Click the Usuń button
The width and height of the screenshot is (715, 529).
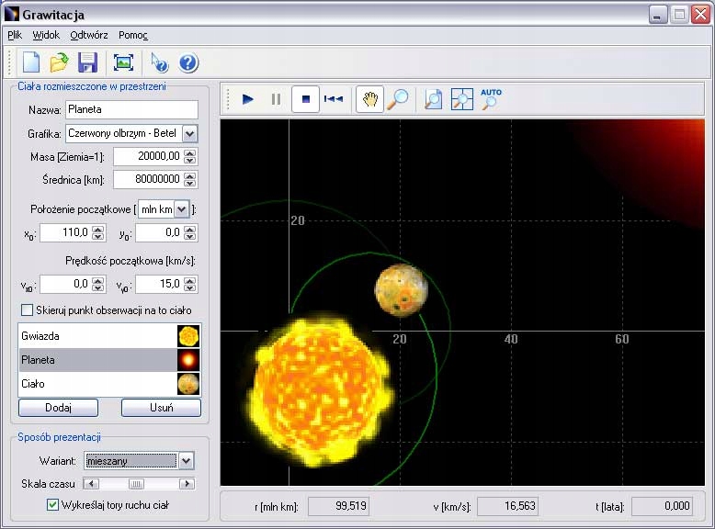tap(160, 407)
